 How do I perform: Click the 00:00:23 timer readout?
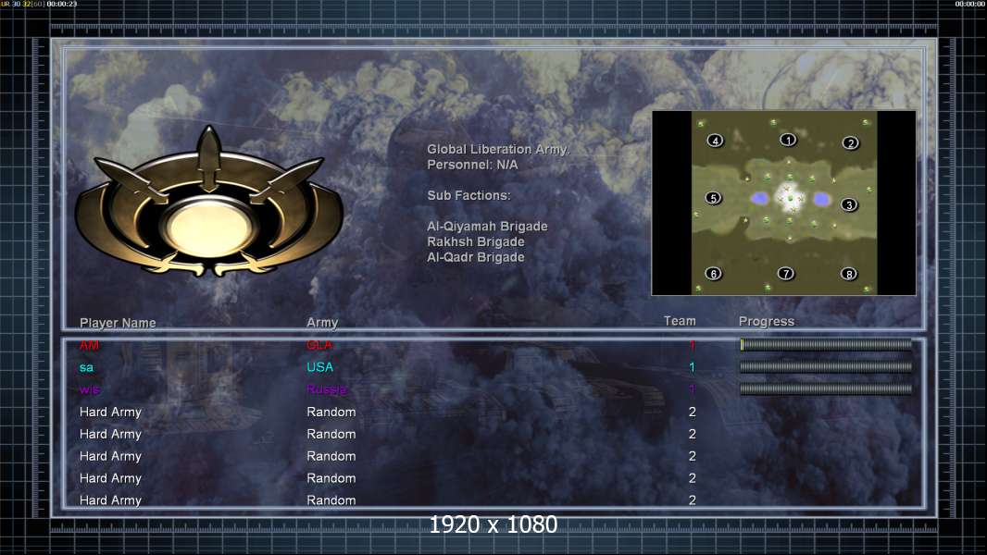[x=62, y=4]
